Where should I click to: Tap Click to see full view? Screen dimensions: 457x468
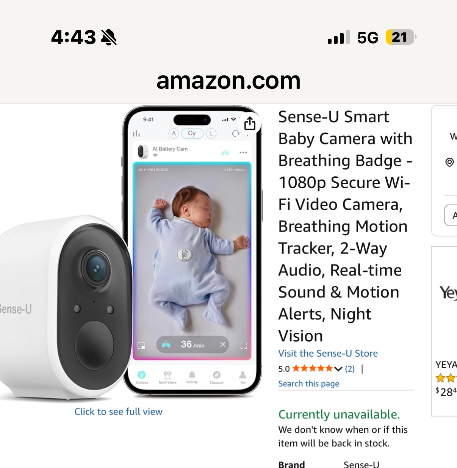pyautogui.click(x=118, y=412)
